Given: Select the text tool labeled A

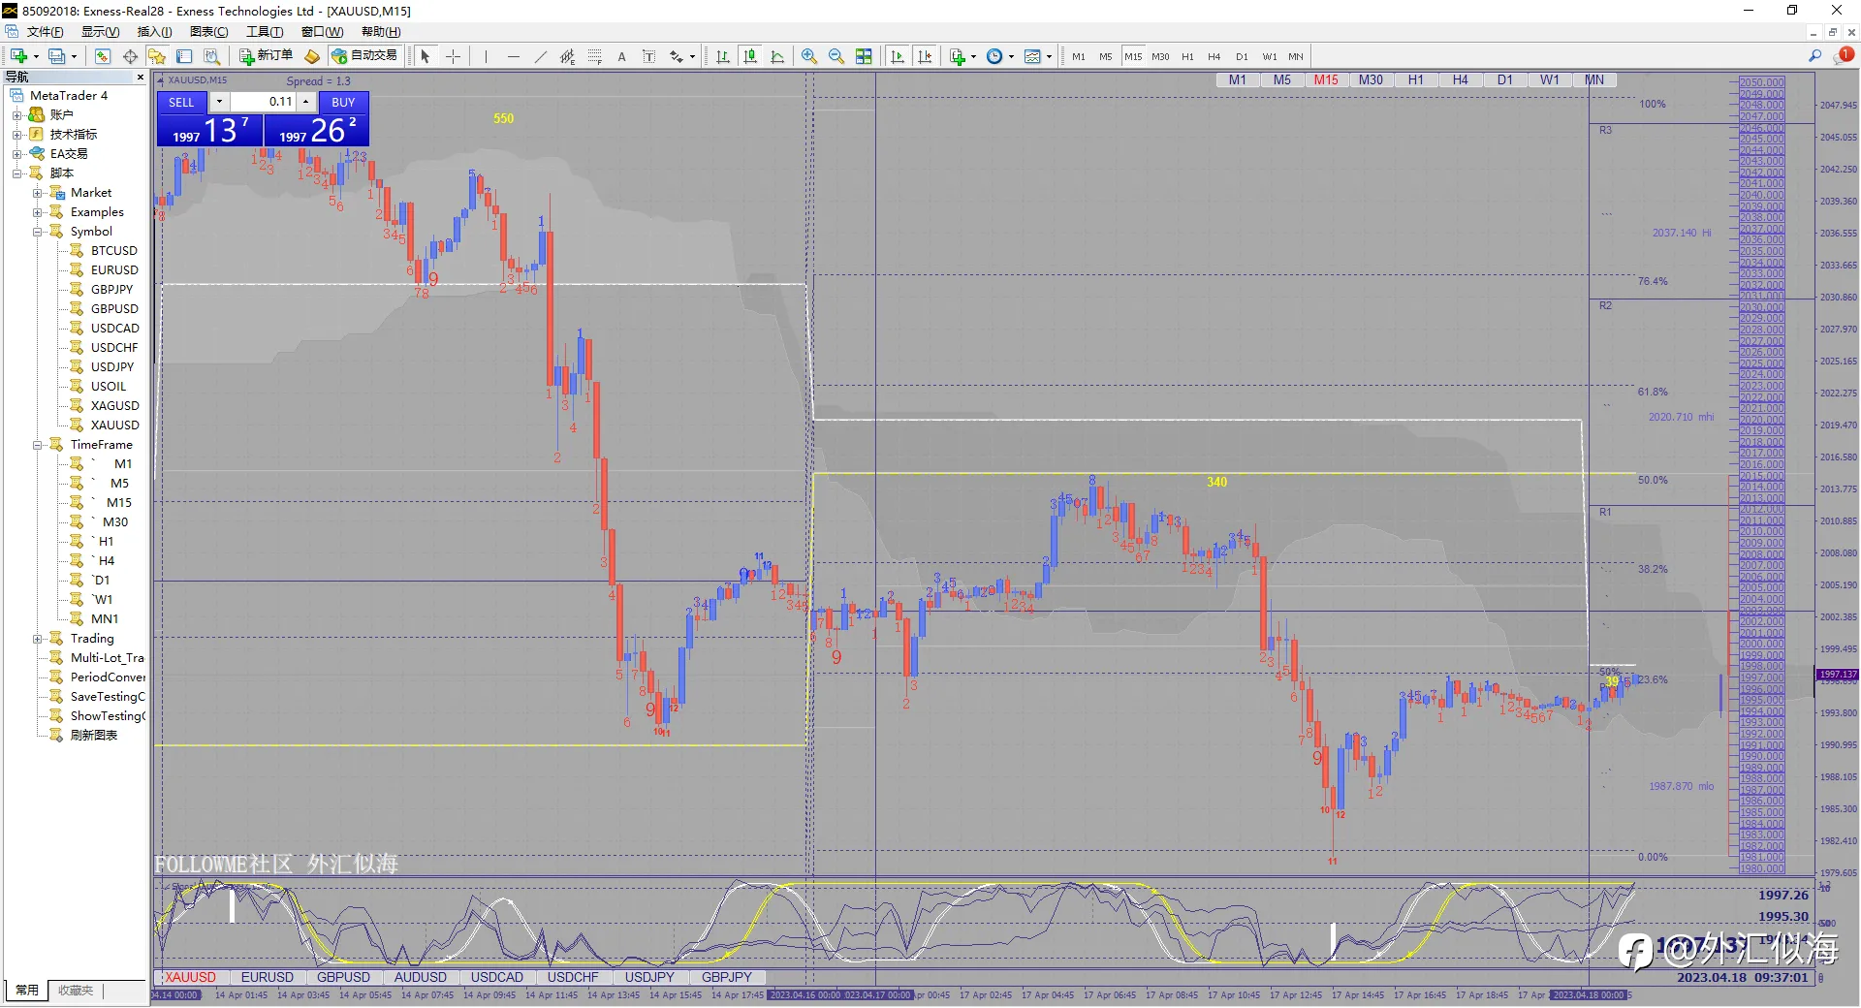Looking at the screenshot, I should pyautogui.click(x=621, y=56).
